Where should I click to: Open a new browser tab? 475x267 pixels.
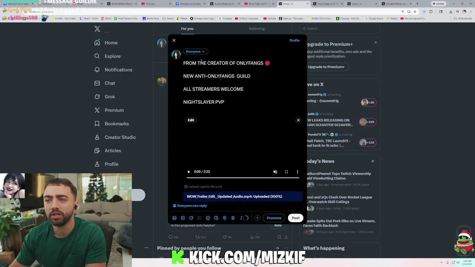417,4
